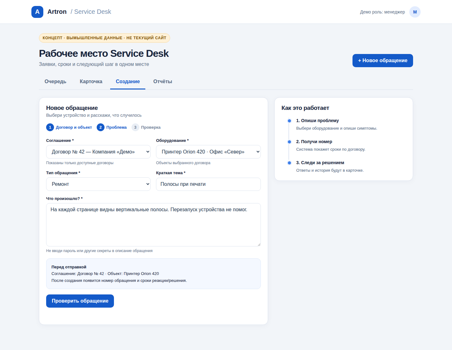
Task: Click the hint Объекты выбранного договора
Action: pos(183,163)
